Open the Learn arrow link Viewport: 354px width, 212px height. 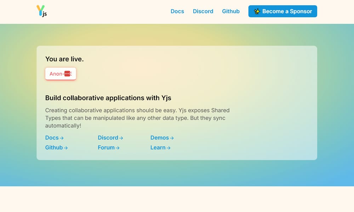coord(160,148)
